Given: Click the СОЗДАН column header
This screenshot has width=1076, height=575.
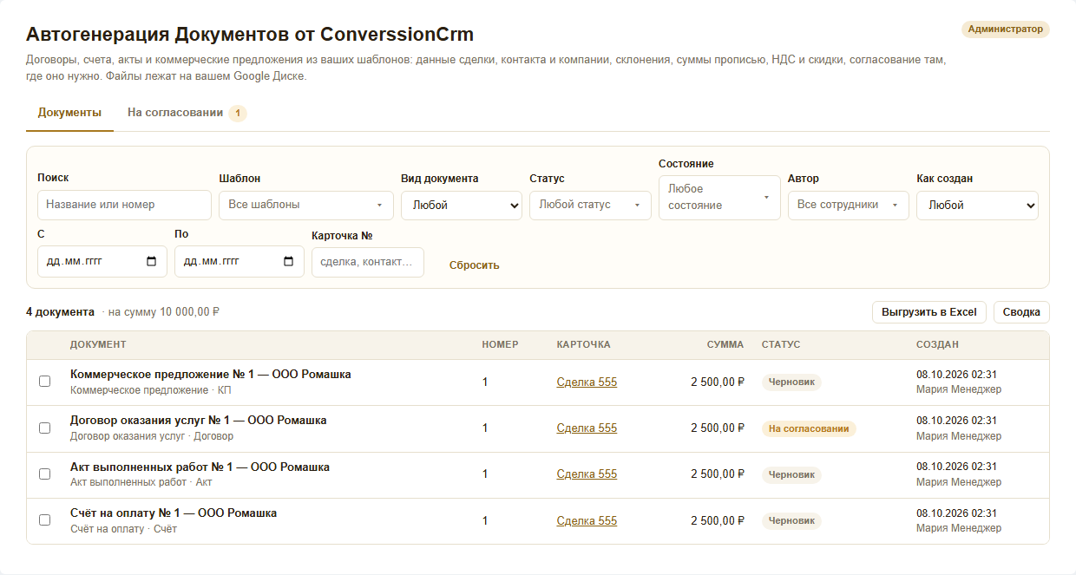Looking at the screenshot, I should [937, 344].
